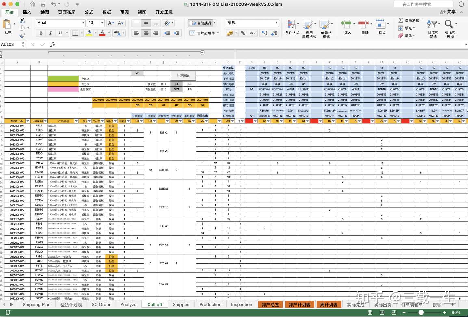Screen dimensions: 468x317
Task: Switch to Normal view in status bar
Action: (370, 312)
